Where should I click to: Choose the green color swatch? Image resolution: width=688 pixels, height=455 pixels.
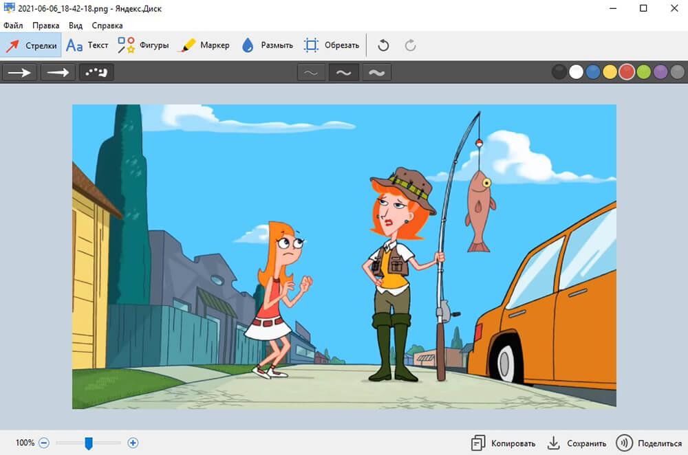pos(644,72)
